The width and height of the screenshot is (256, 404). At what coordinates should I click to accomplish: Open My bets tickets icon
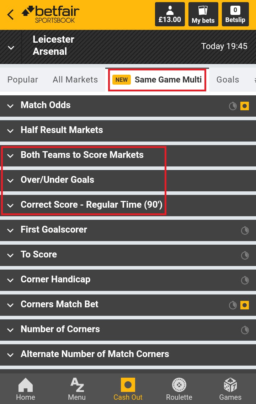203,14
